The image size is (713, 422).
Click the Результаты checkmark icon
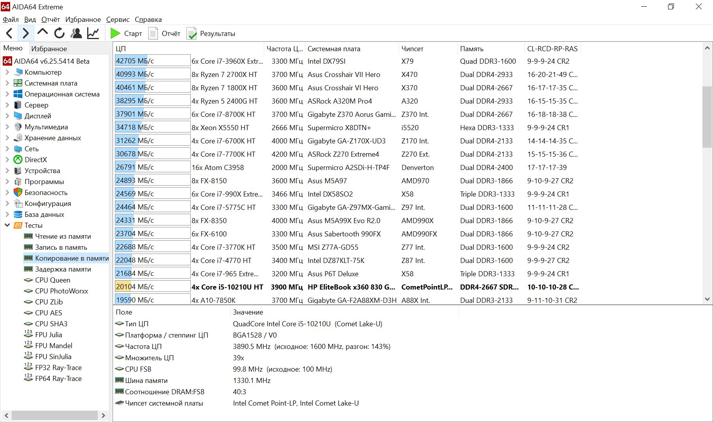click(x=192, y=34)
